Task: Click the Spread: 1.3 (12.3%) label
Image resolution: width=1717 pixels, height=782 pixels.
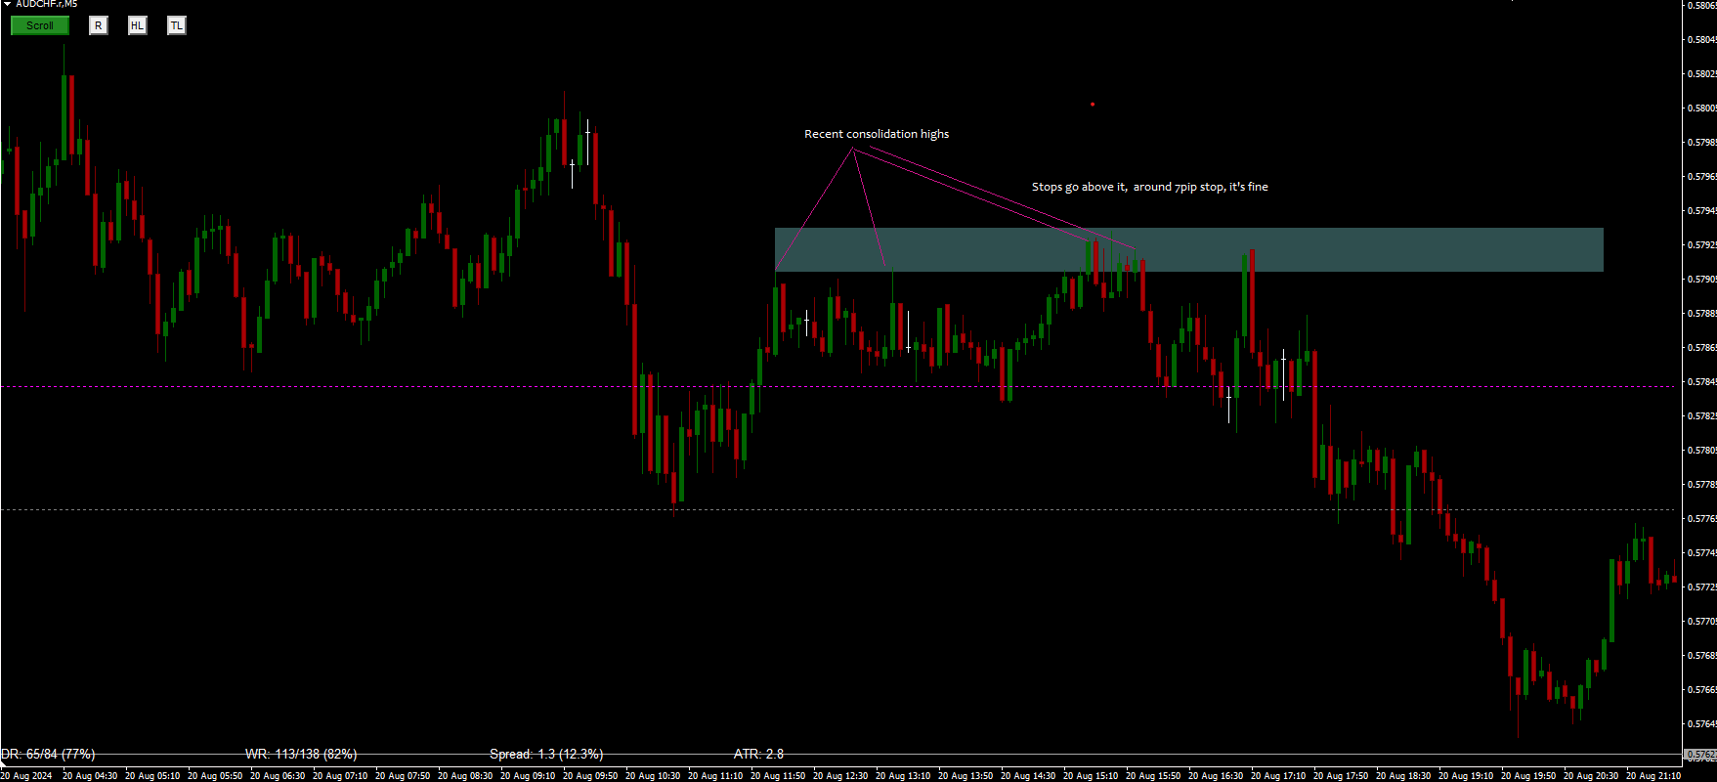Action: click(x=546, y=754)
